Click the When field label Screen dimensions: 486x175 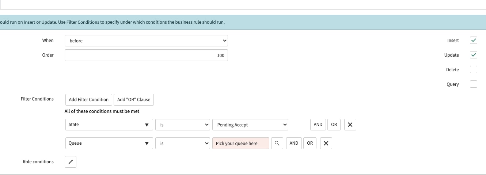48,41
